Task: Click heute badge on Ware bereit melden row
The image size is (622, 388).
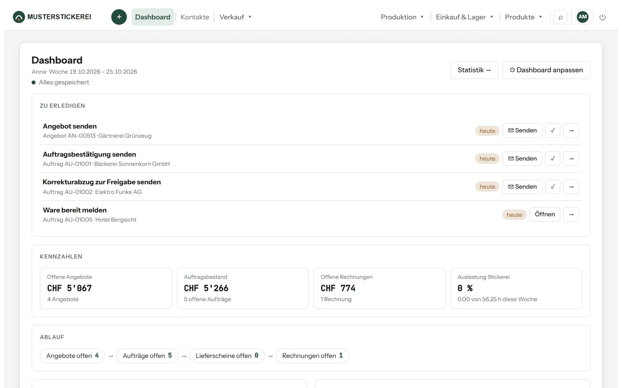Action: pyautogui.click(x=514, y=215)
